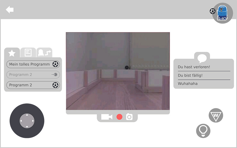Screen dimensions: 237x148
Task: Click the burst icon on disabled Programm 2
Action: click(55, 75)
